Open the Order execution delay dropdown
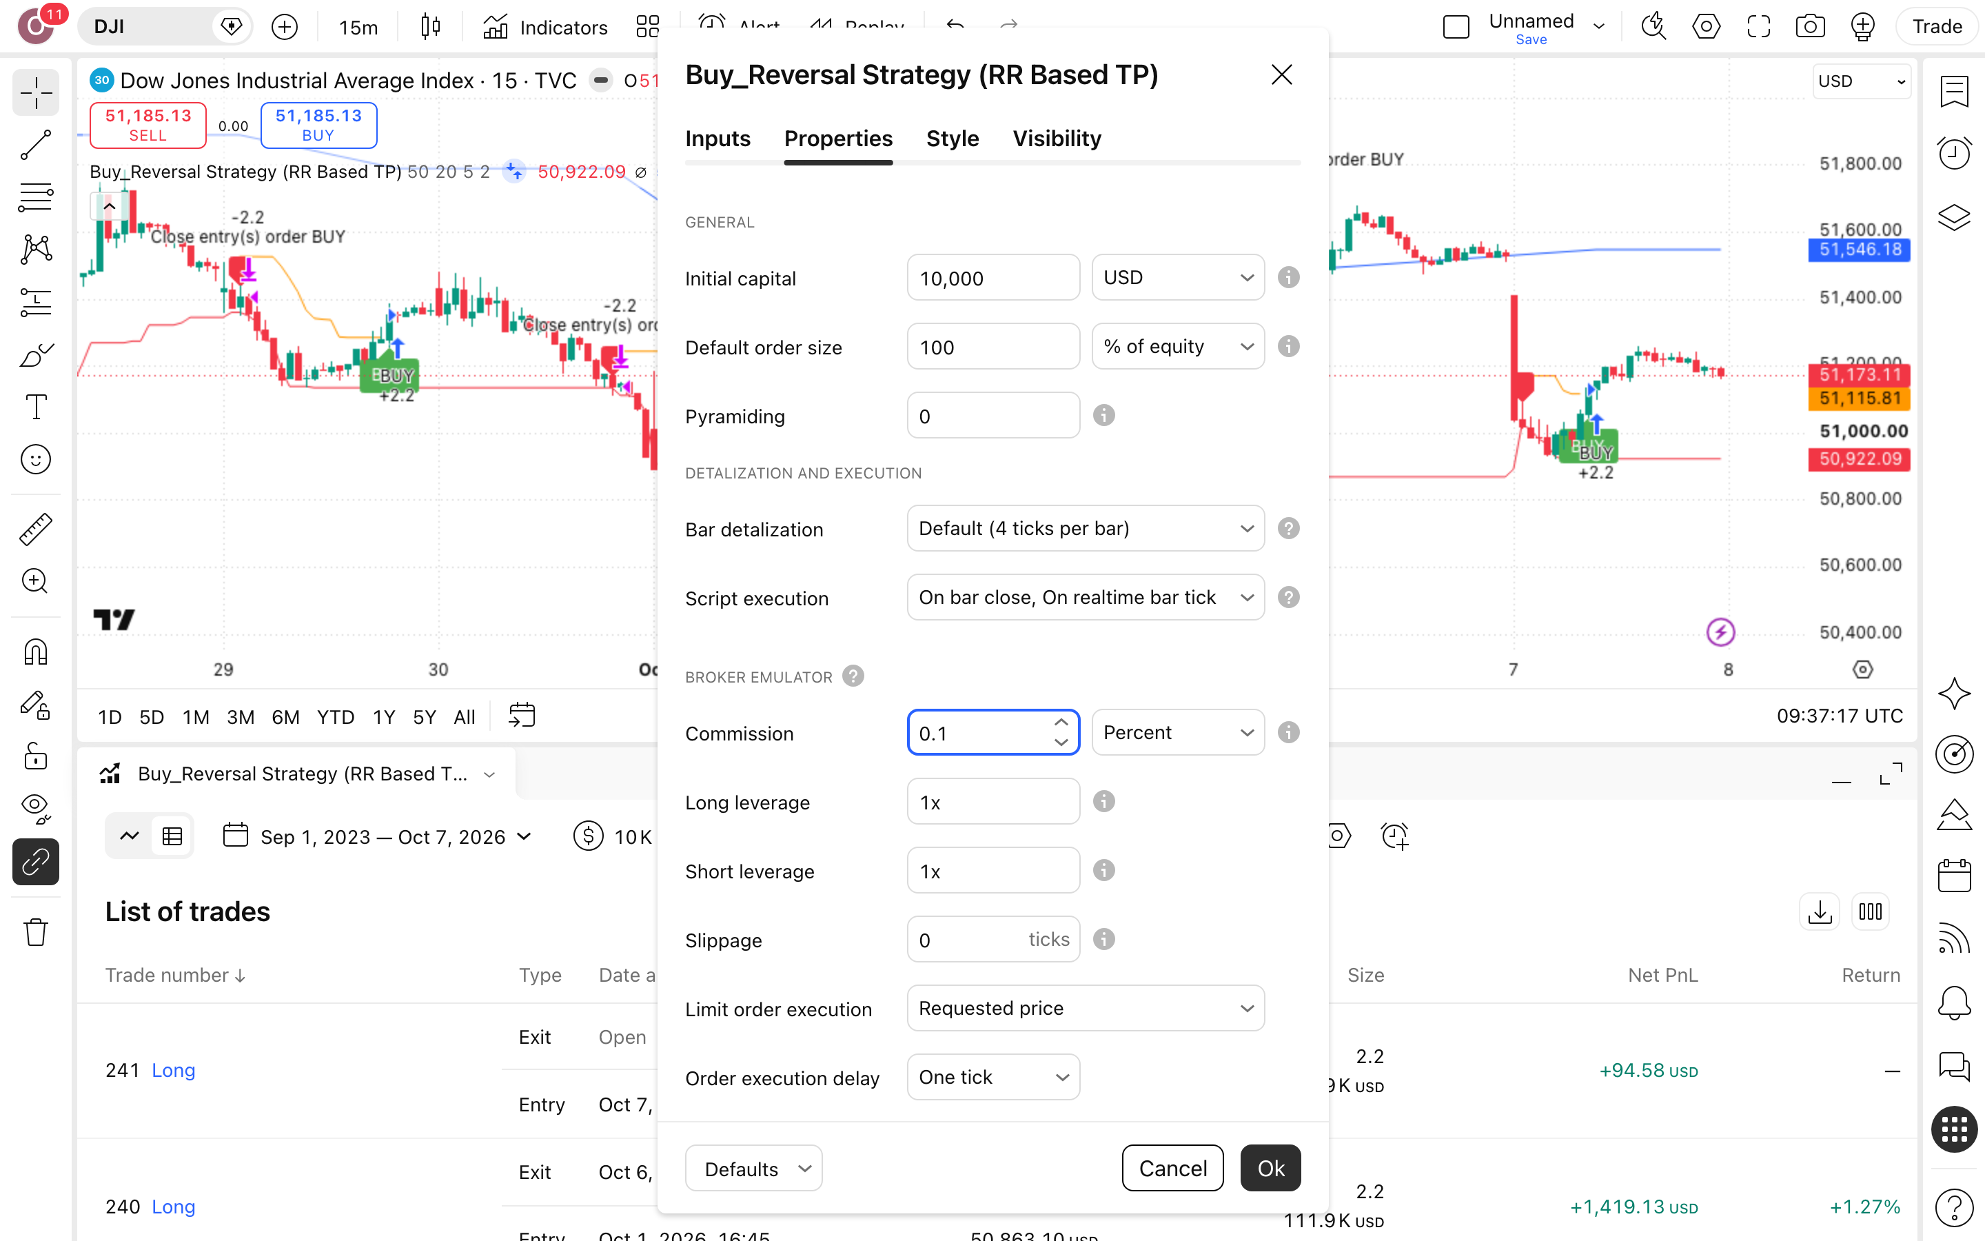The height and width of the screenshot is (1241, 1985). 993,1077
